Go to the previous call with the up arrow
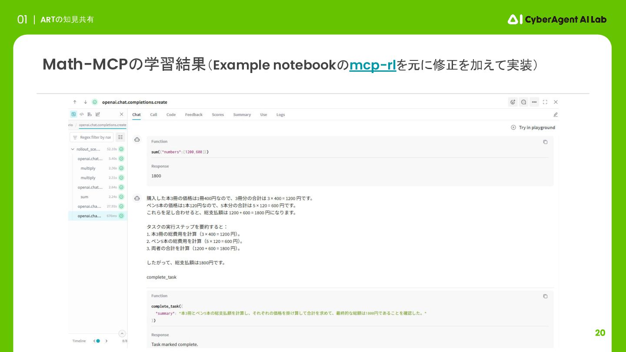The height and width of the screenshot is (352, 626). tap(75, 102)
